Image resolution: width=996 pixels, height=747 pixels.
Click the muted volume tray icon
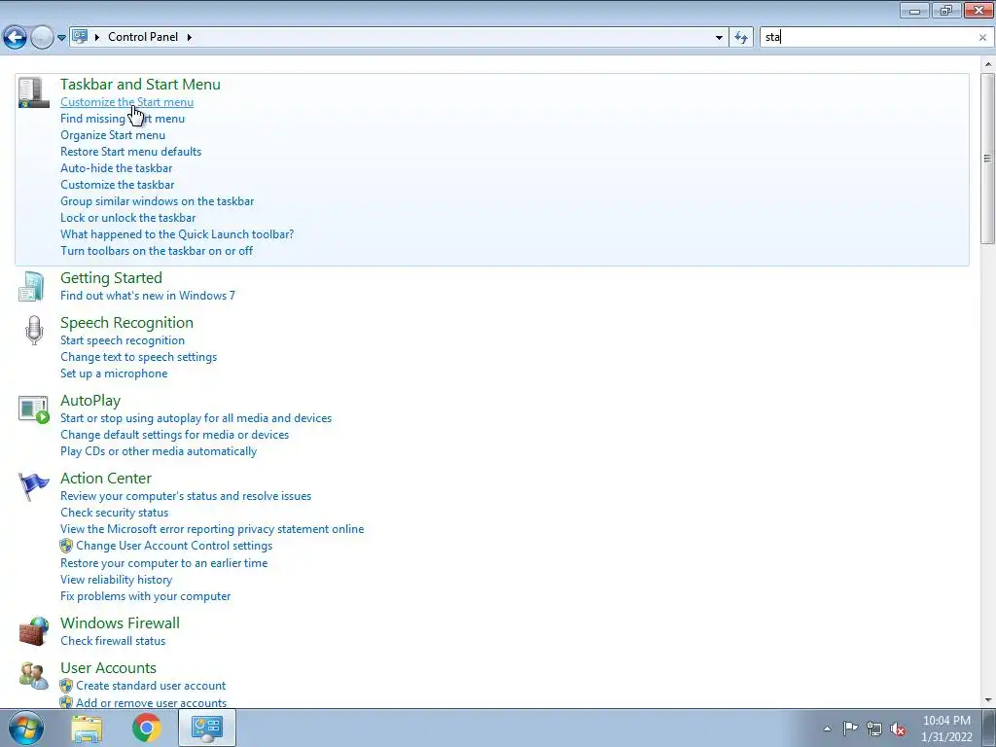tap(898, 729)
